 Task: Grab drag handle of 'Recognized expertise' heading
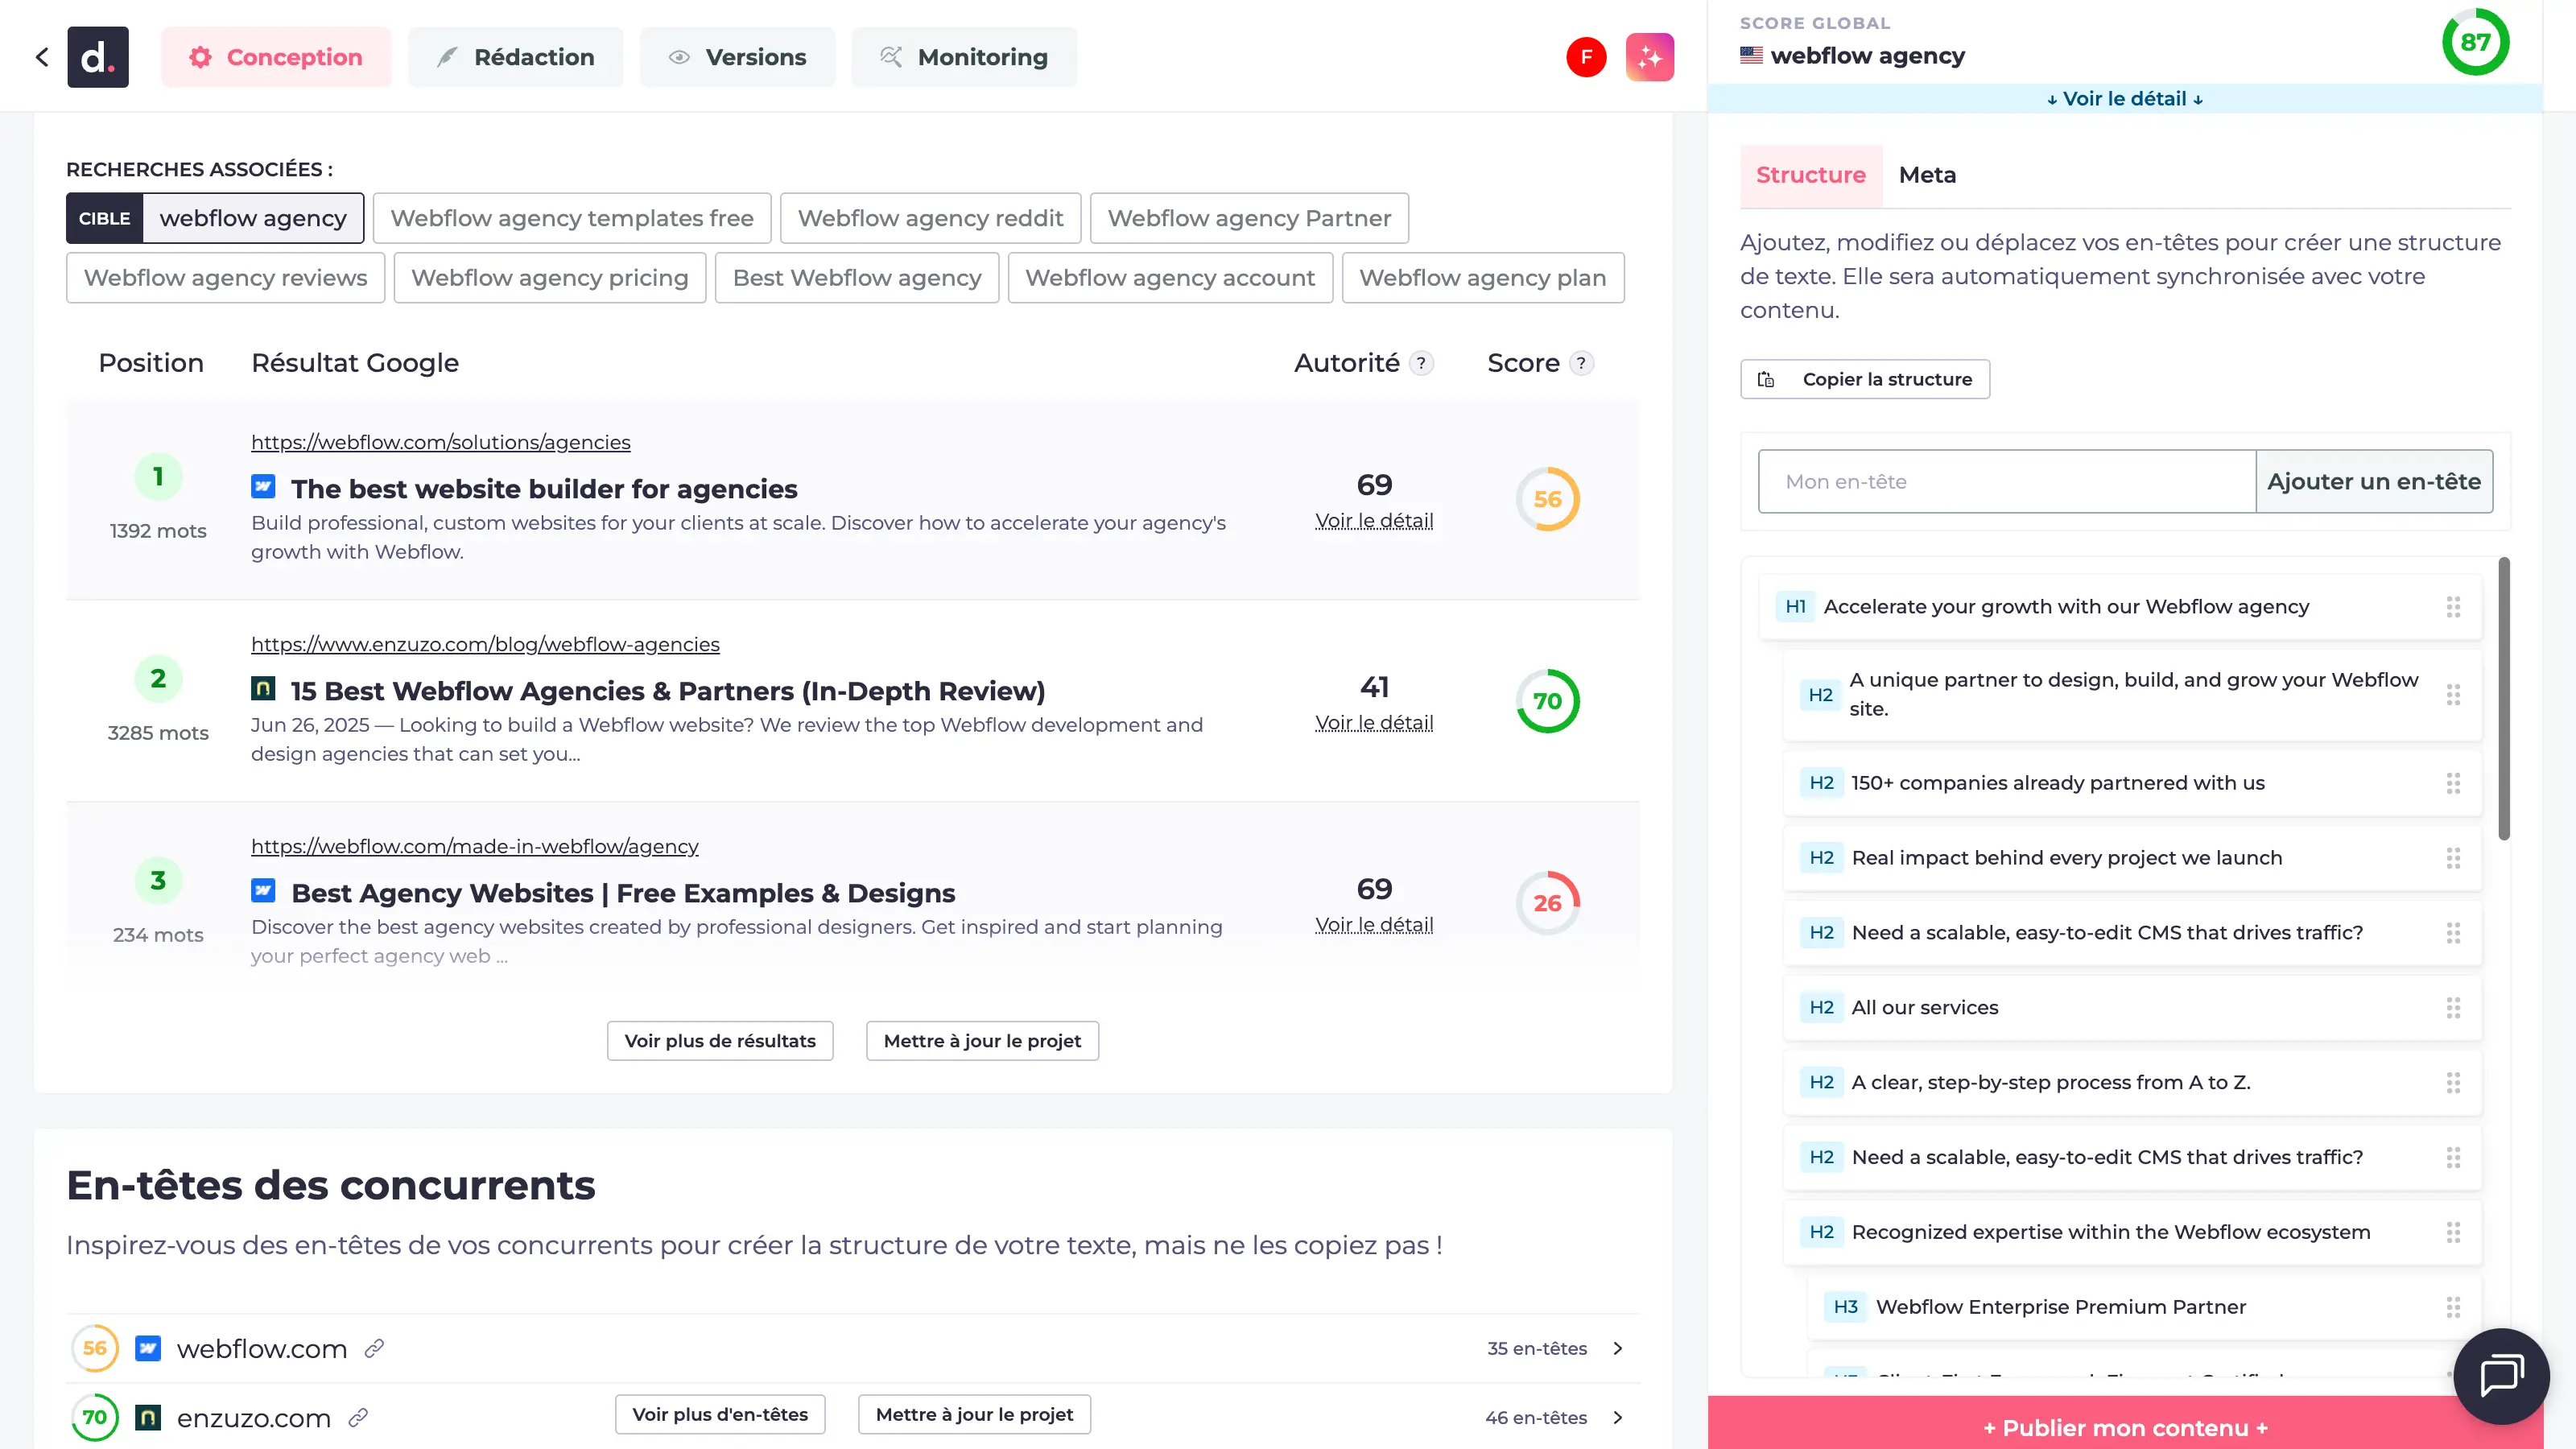(2453, 1233)
